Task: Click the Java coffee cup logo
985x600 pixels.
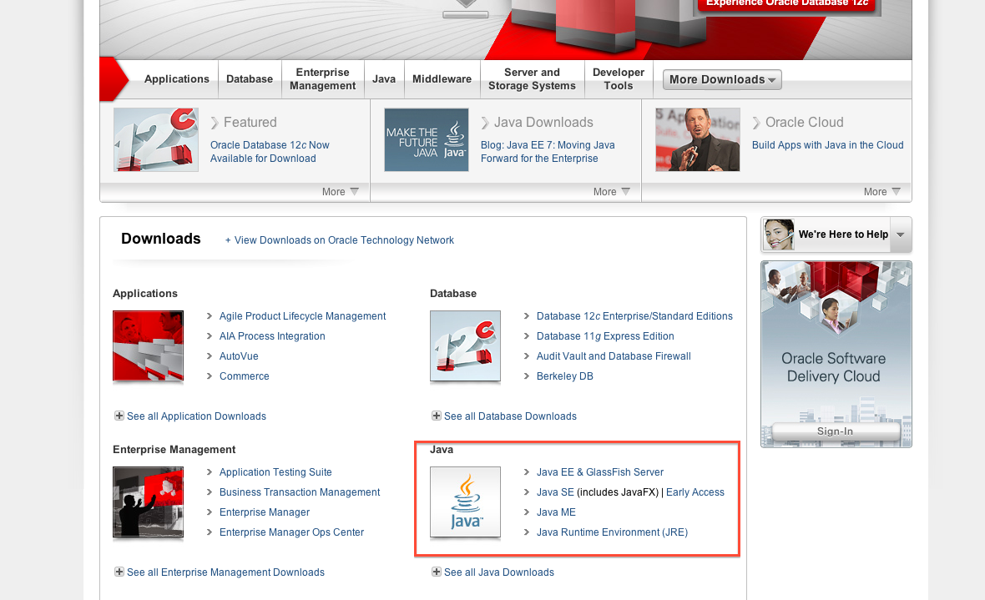Action: tap(466, 502)
